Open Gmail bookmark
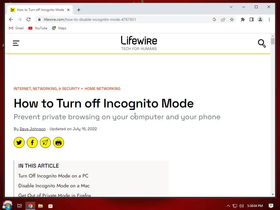The width and height of the screenshot is (280, 210). [16, 28]
